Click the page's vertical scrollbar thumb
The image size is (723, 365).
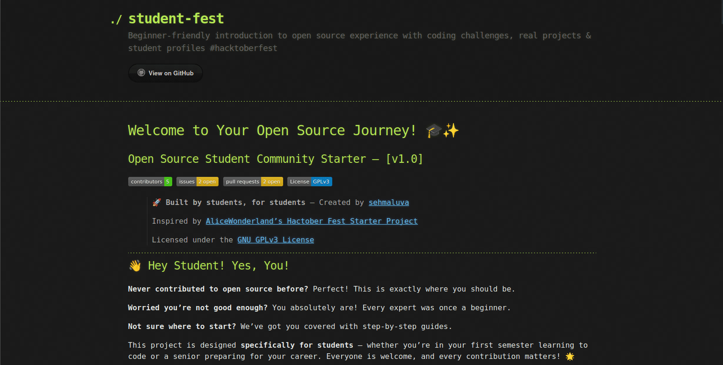click(721, 12)
